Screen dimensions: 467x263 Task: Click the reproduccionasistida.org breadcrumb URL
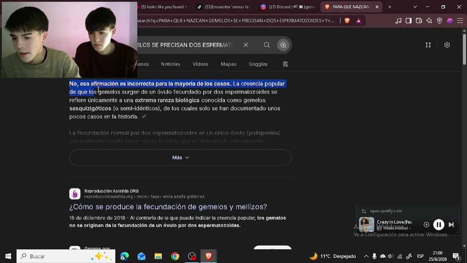144,197
